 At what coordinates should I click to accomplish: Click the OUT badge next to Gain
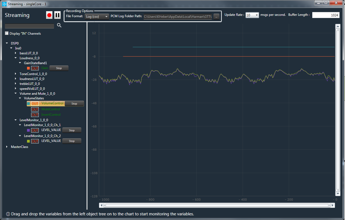(35, 68)
